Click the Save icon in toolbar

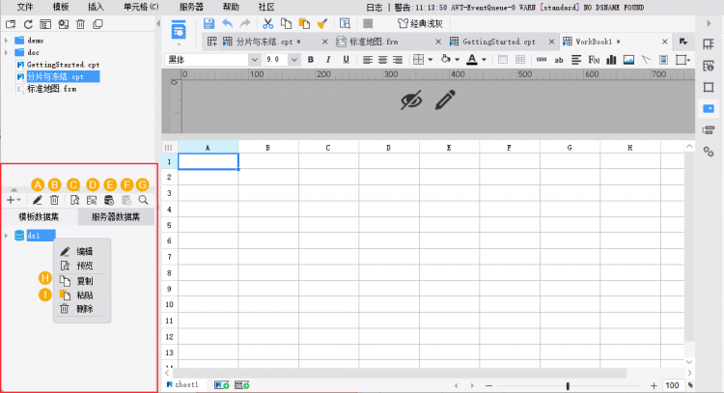209,23
